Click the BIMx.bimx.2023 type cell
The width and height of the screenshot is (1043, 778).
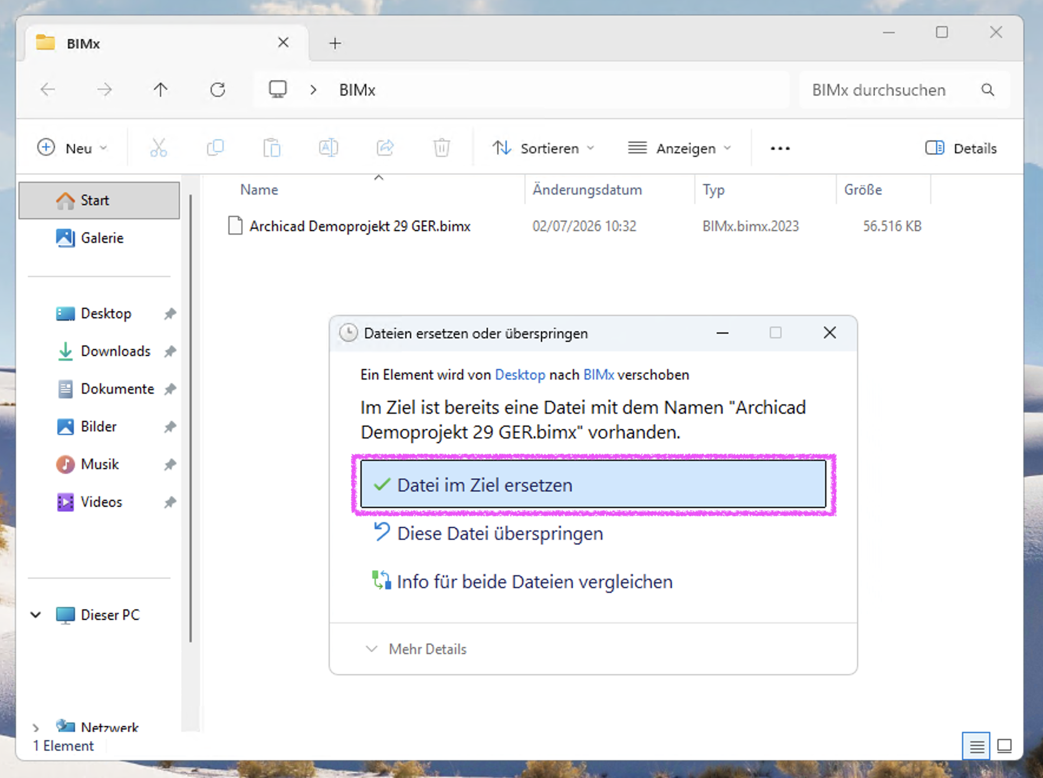[750, 226]
